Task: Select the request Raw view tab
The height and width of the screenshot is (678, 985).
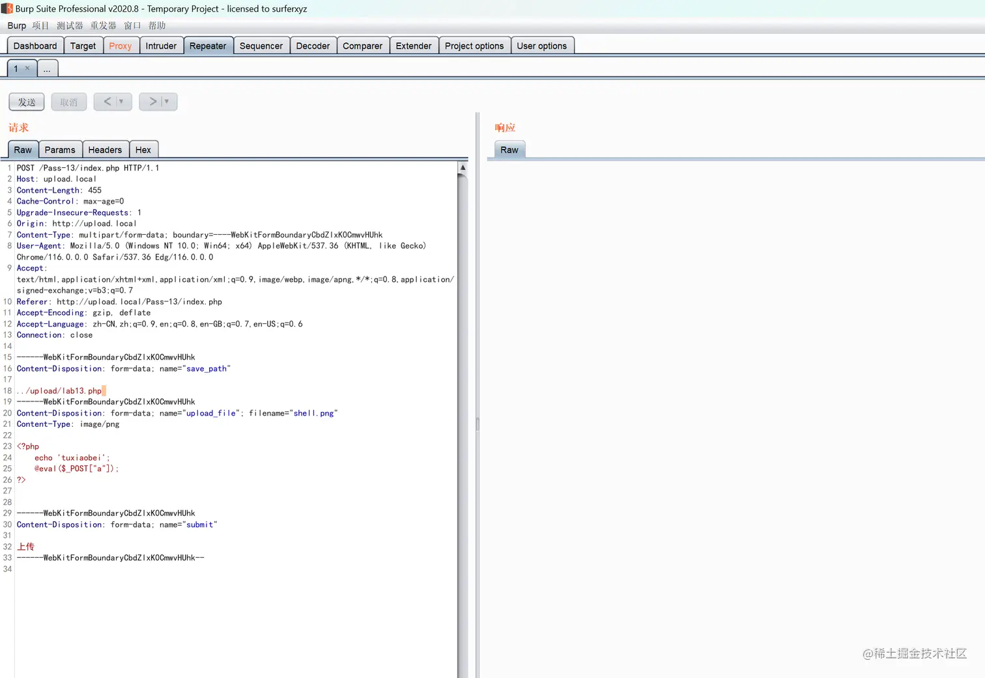Action: pyautogui.click(x=23, y=150)
